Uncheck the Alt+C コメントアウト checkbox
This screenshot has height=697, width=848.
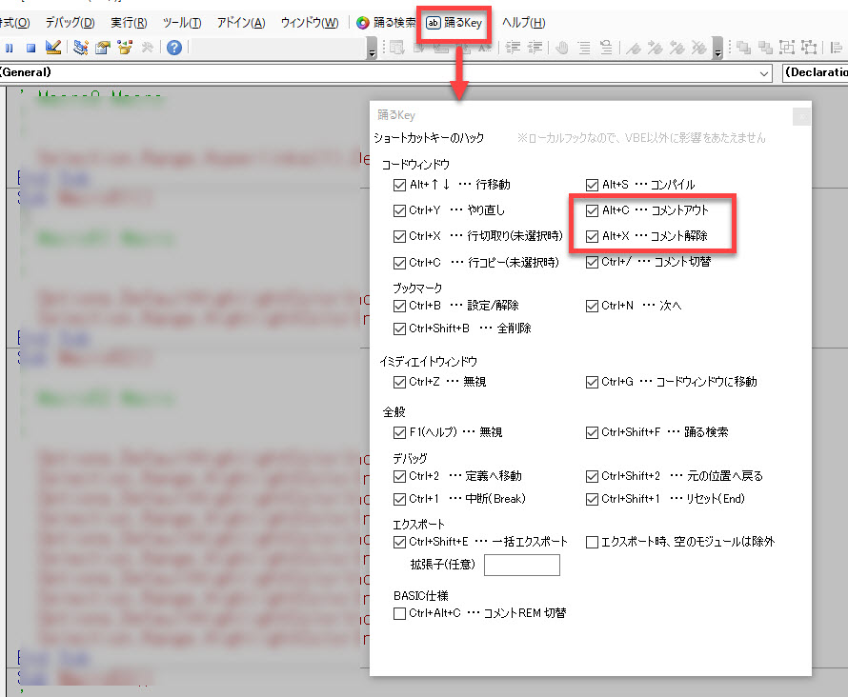point(592,209)
